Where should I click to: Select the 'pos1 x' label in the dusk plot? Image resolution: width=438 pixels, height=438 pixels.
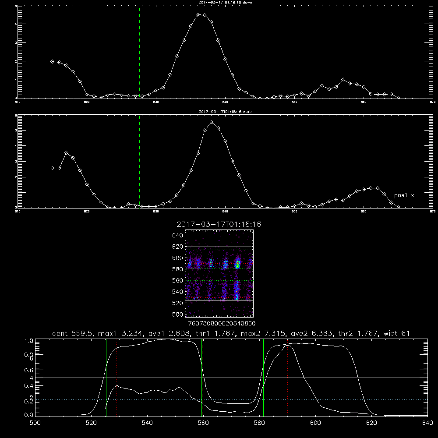[x=404, y=195]
